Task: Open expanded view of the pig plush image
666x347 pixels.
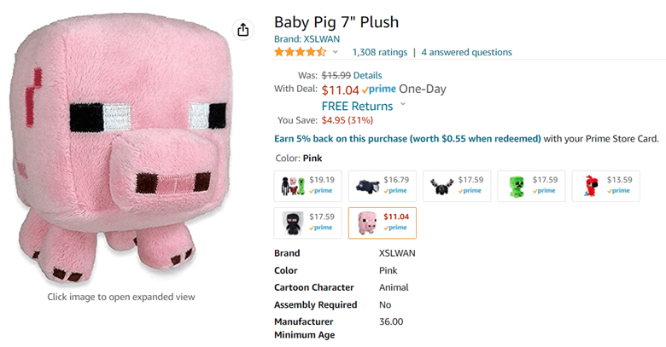Action: point(121,152)
